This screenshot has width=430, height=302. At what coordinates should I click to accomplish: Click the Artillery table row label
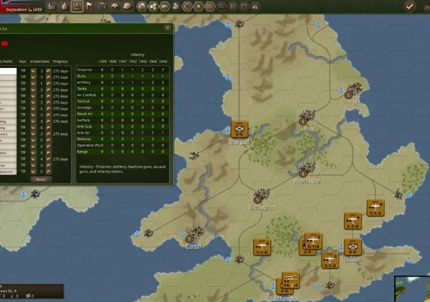84,82
